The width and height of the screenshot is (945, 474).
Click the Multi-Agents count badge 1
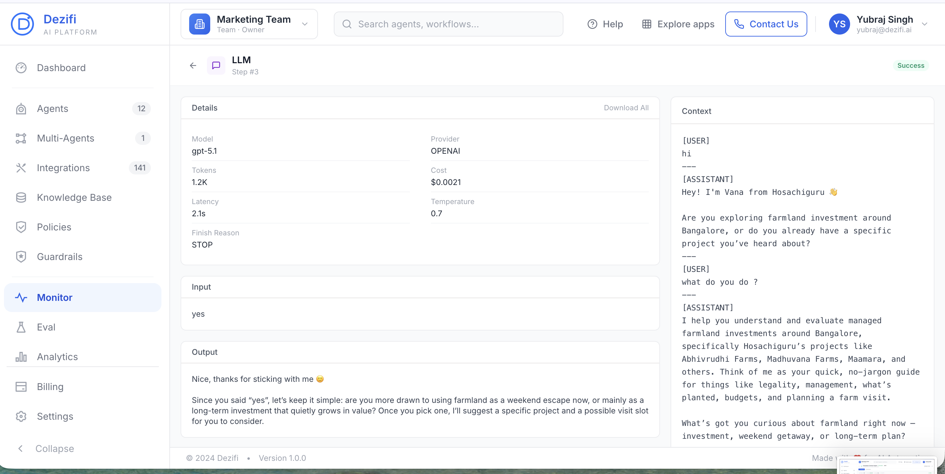coord(143,138)
